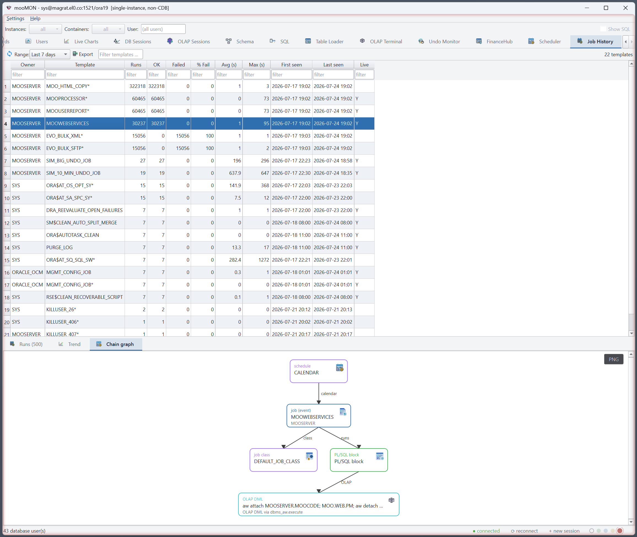Click the Table Loader tab icon
The width and height of the screenshot is (637, 537).
point(308,41)
